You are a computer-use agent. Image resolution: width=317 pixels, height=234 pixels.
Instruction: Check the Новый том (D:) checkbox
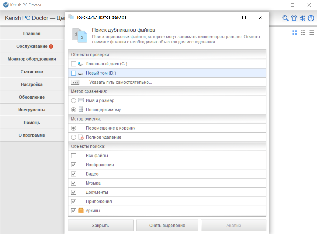coord(73,73)
